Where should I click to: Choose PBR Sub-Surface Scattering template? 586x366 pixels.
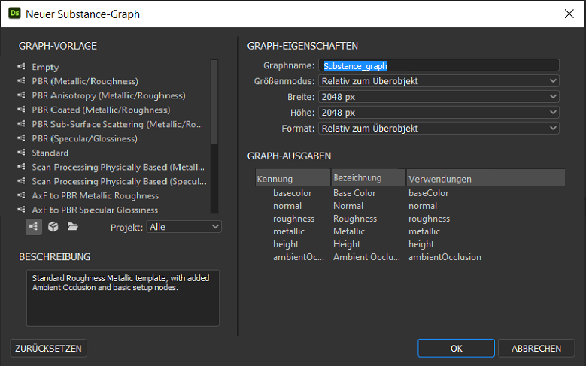(117, 124)
